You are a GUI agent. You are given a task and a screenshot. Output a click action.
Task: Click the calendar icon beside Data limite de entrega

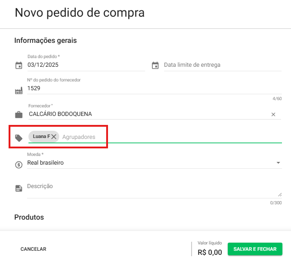(x=155, y=65)
